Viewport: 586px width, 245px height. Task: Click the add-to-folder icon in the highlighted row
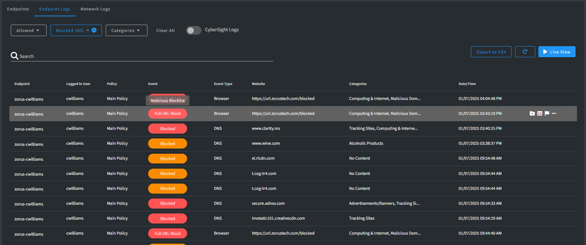[532, 113]
